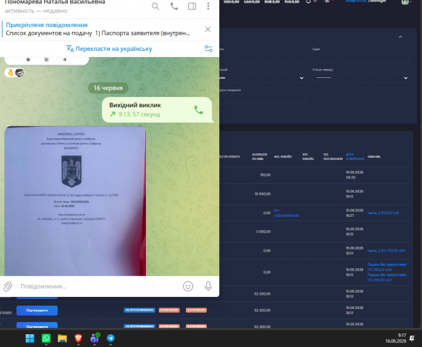
Task: Open notifications bell in the CRM header
Action: tap(309, 1)
